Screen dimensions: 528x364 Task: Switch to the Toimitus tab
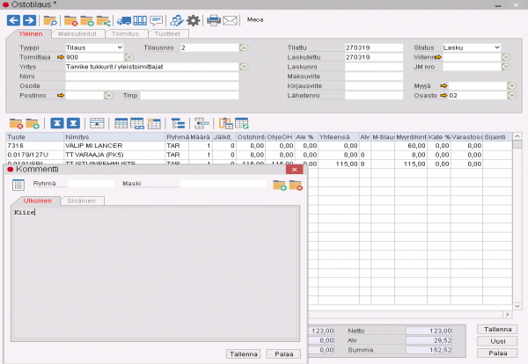[125, 34]
